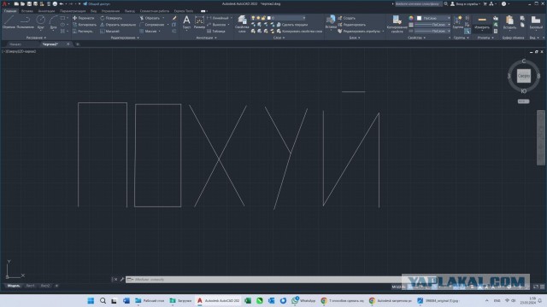Click the Линейный dimension tool

coord(218,18)
